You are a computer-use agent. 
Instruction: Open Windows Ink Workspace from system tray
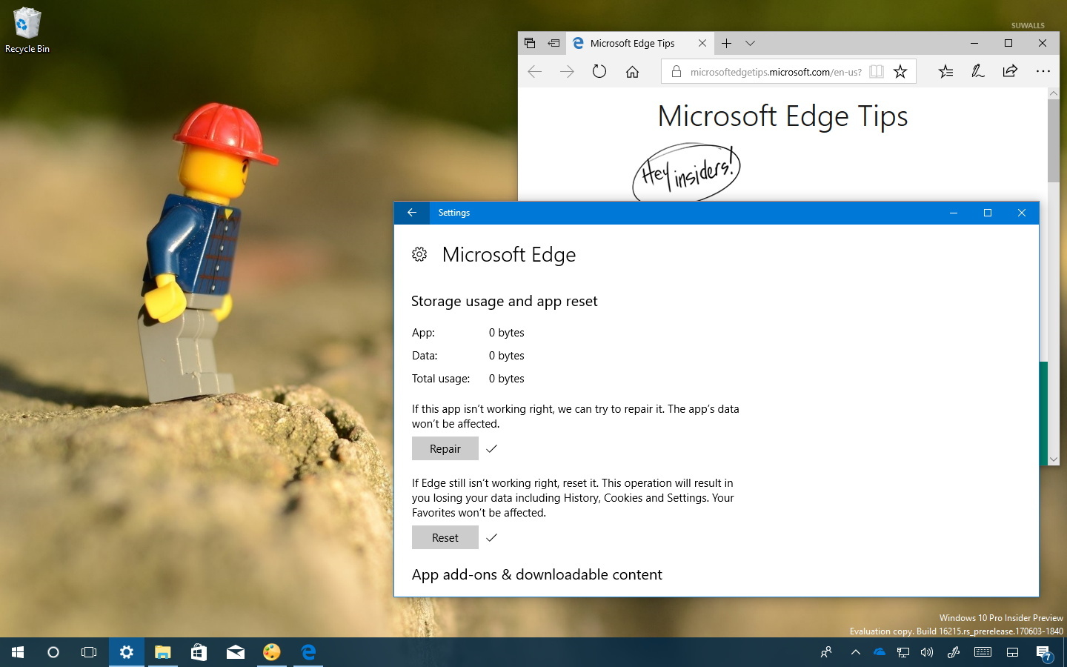tap(953, 652)
